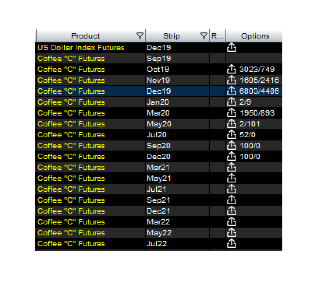
Task: Select the US Dollar Index Futures row
Action: (x=159, y=48)
